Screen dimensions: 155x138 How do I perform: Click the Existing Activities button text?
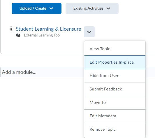(88, 8)
